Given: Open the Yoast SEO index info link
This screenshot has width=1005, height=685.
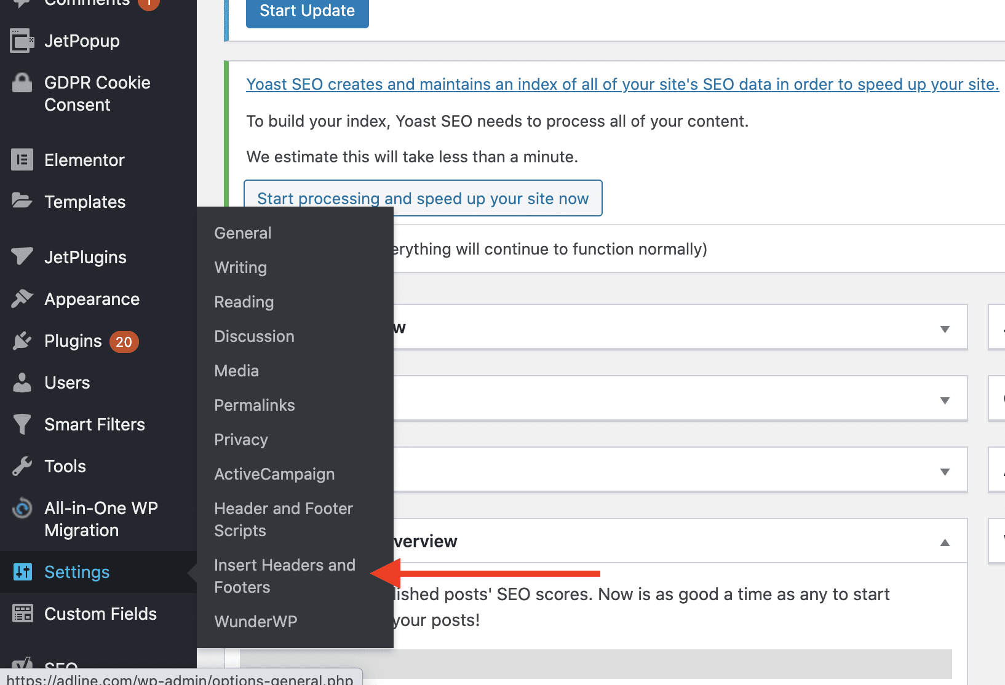Looking at the screenshot, I should pyautogui.click(x=622, y=84).
